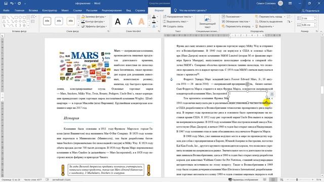The width and height of the screenshot is (324, 182).
Task: Click Переместить назад button
Action: click(269, 17)
